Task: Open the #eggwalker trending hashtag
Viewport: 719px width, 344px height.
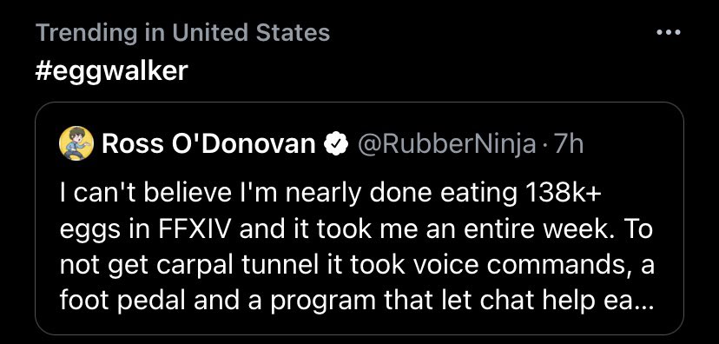Action: pyautogui.click(x=111, y=71)
